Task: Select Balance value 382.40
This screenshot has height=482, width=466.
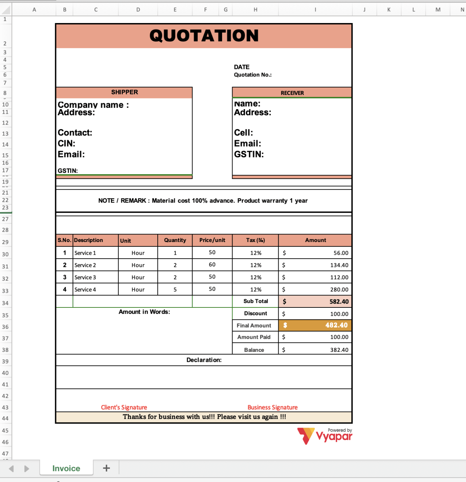Action: point(315,349)
